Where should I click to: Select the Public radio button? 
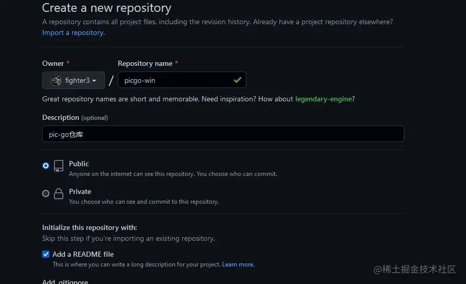click(x=46, y=166)
